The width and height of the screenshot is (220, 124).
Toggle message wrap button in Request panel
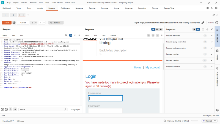(71, 36)
